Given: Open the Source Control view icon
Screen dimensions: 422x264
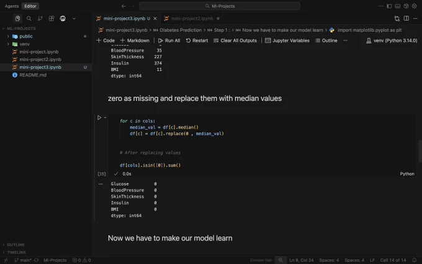Looking at the screenshot, I should 40,18.
